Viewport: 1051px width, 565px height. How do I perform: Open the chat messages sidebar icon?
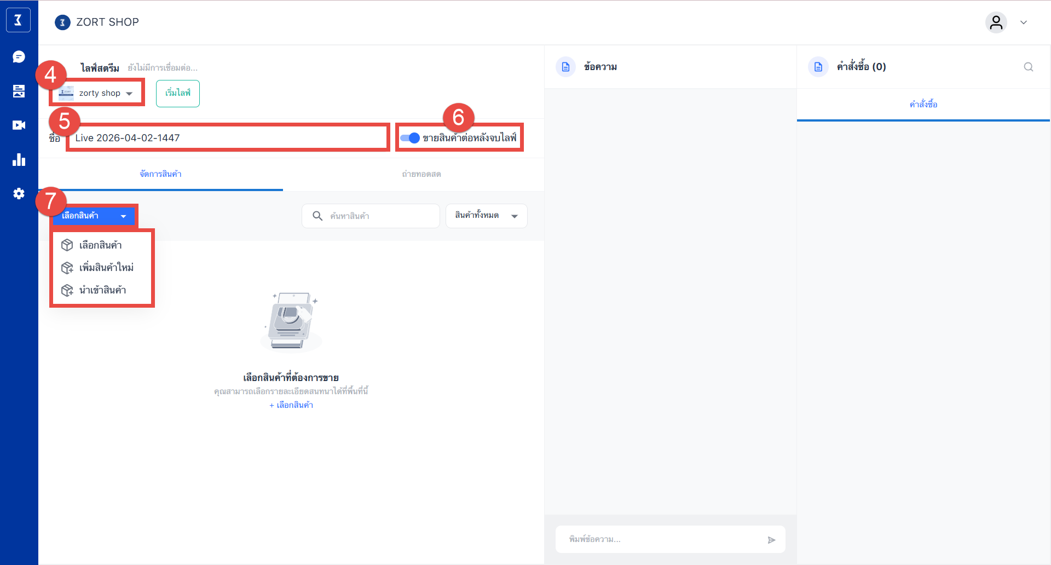point(19,57)
